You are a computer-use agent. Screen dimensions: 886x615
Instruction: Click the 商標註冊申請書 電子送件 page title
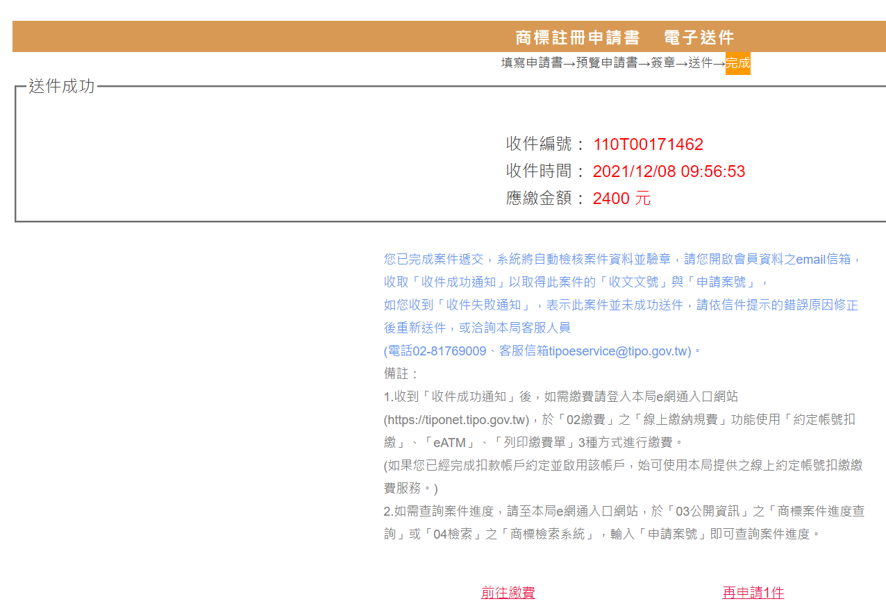(x=625, y=37)
